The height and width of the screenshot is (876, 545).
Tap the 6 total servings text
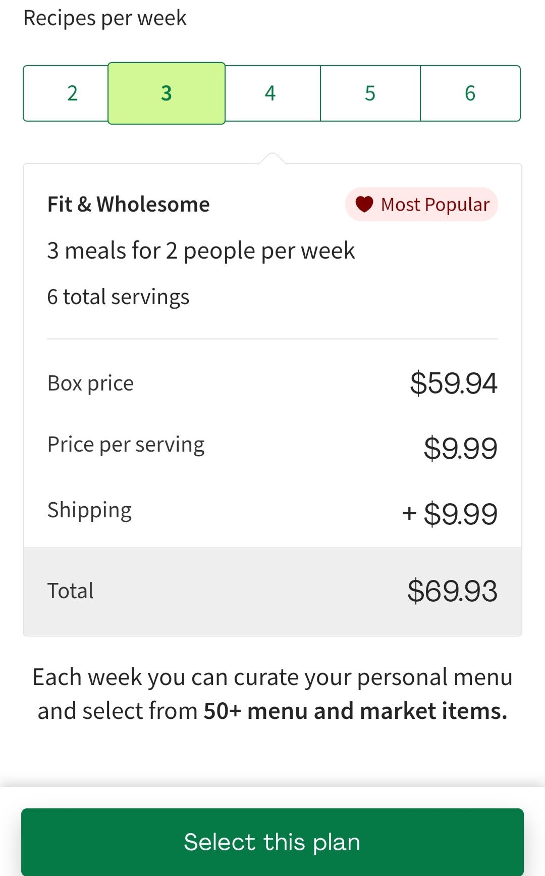pyautogui.click(x=118, y=297)
